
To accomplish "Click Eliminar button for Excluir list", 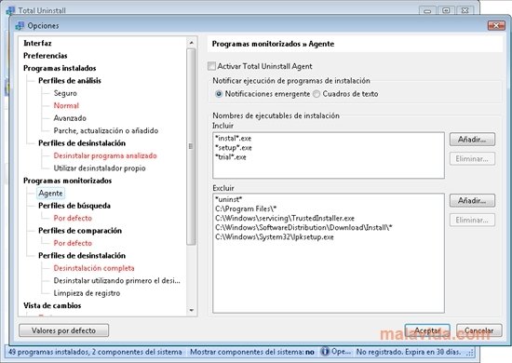I will click(472, 220).
